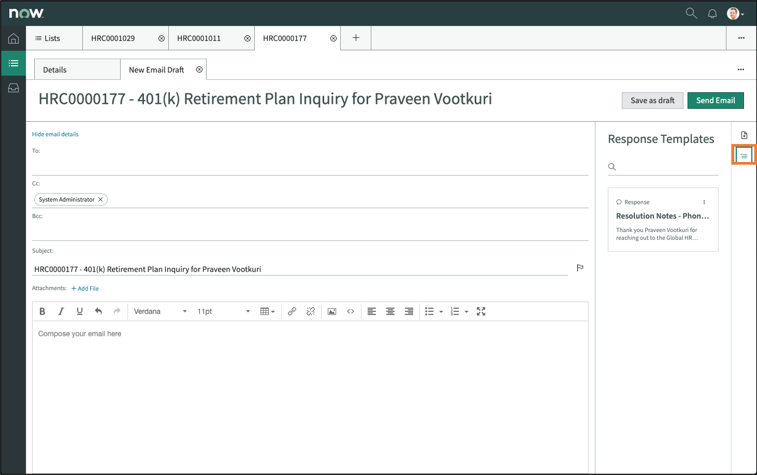Open the notifications bell
The height and width of the screenshot is (475, 757).
[x=712, y=14]
